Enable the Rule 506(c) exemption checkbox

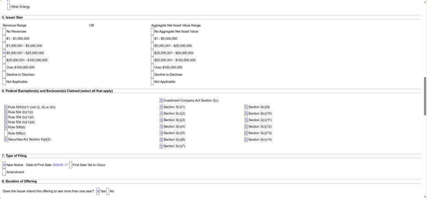(6, 133)
